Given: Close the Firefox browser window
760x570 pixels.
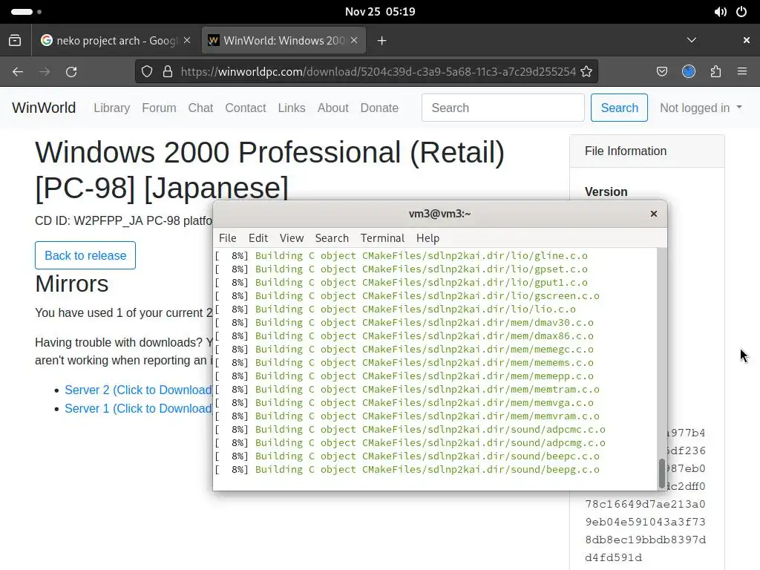Looking at the screenshot, I should click(747, 40).
